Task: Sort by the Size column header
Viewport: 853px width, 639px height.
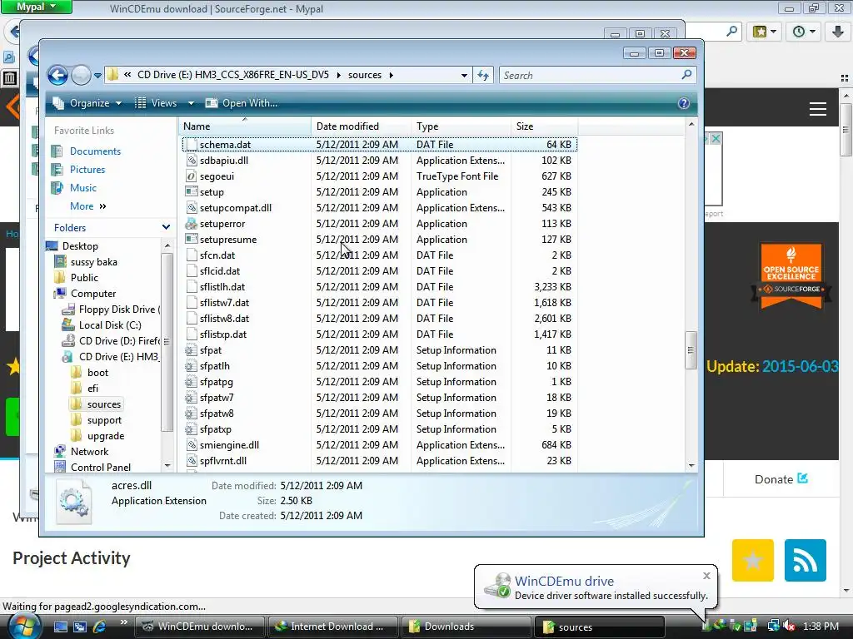Action: pyautogui.click(x=544, y=126)
